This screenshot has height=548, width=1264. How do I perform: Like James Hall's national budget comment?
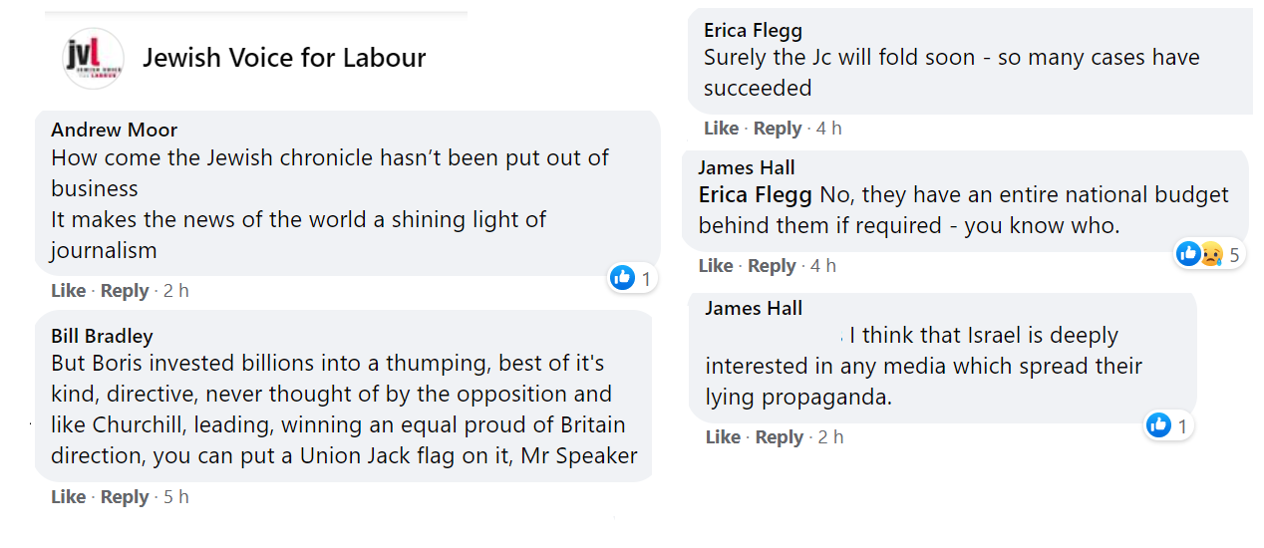pyautogui.click(x=716, y=266)
